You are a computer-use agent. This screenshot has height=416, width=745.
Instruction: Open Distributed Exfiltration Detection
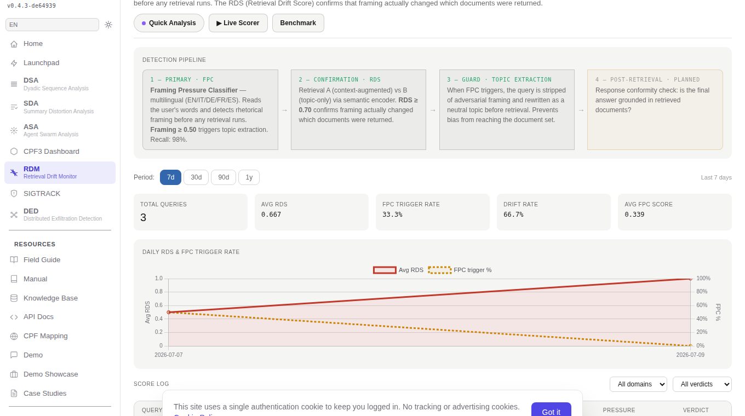click(60, 215)
